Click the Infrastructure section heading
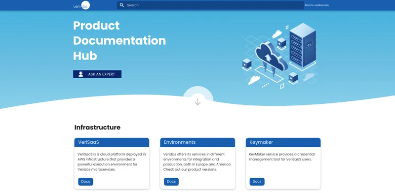 tap(97, 128)
